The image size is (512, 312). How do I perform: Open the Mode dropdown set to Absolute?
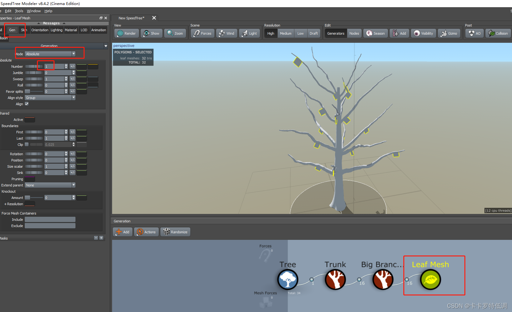coord(50,54)
